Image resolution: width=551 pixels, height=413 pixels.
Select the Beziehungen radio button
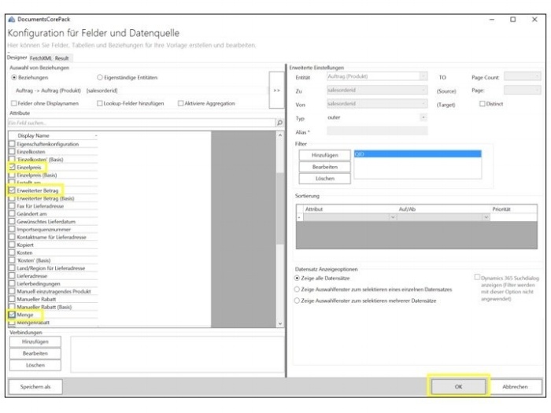14,77
